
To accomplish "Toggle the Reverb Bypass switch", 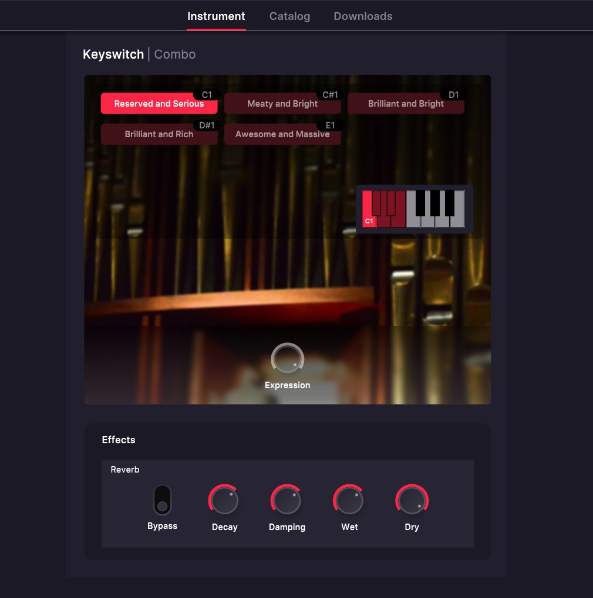I will coord(162,500).
